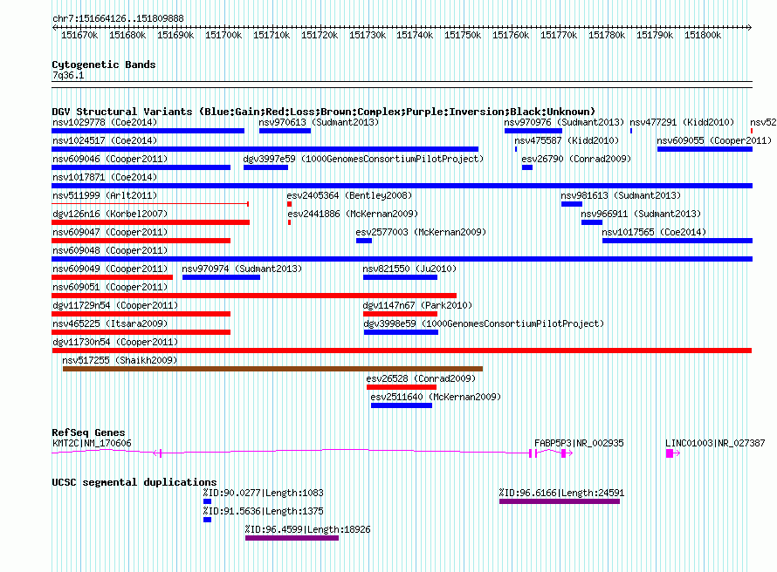
Task: Select the RefSeq Genes track title
Action: coord(88,432)
